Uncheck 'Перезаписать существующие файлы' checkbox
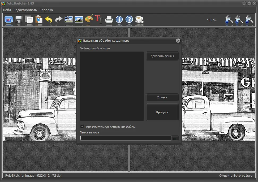The height and width of the screenshot is (182, 258). click(82, 127)
